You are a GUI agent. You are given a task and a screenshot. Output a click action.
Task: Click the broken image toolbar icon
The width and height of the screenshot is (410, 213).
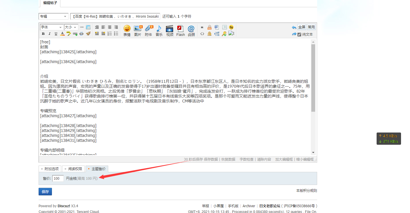[x=231, y=34]
